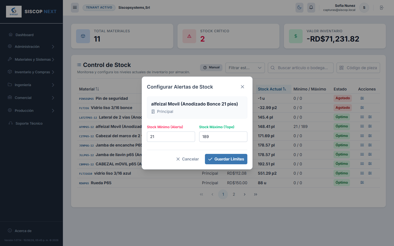Select page 1 in pagination
The image size is (394, 246).
coord(223,194)
